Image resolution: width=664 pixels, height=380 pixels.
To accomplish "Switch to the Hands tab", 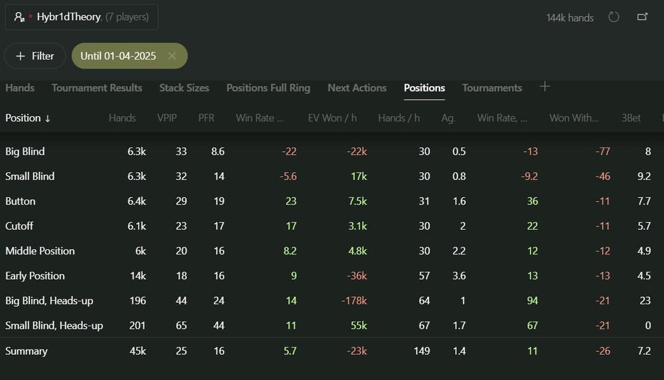I will coord(20,88).
